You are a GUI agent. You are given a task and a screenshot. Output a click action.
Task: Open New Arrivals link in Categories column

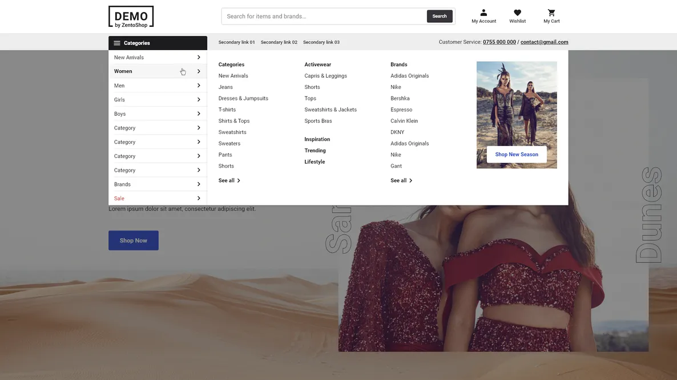point(233,76)
